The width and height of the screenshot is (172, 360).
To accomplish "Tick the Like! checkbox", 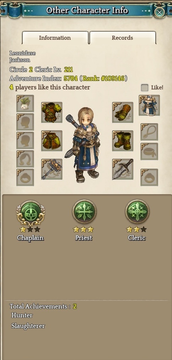I will (x=144, y=87).
